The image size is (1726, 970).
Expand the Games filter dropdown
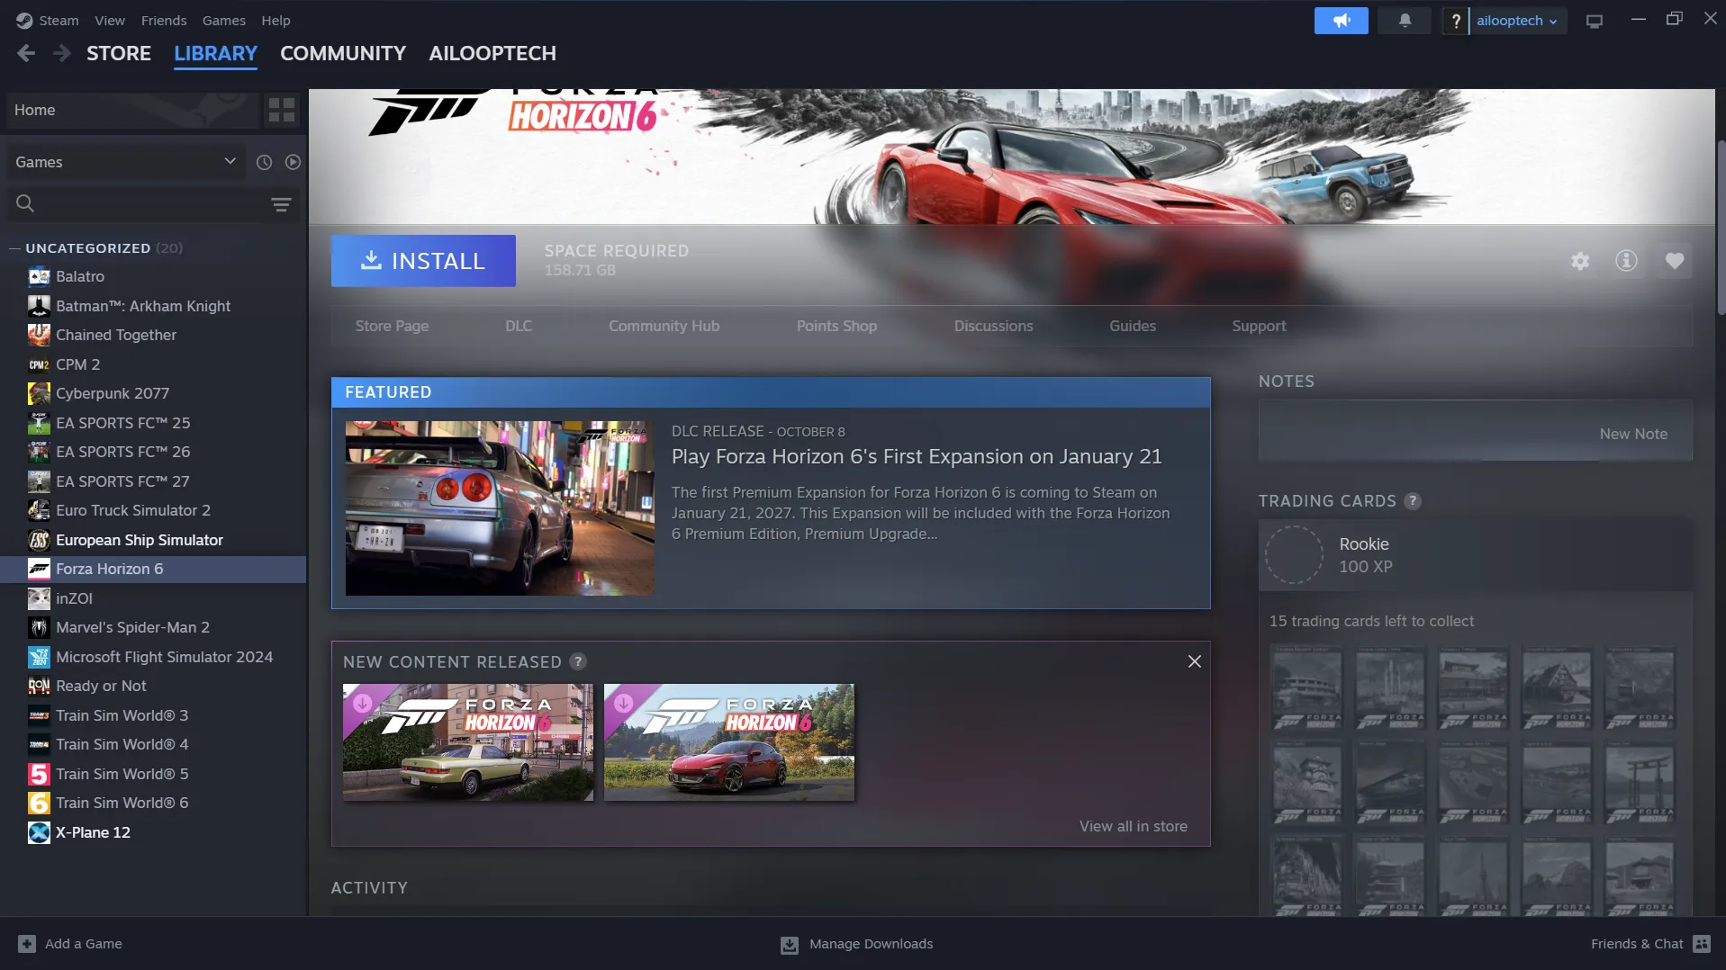[124, 163]
